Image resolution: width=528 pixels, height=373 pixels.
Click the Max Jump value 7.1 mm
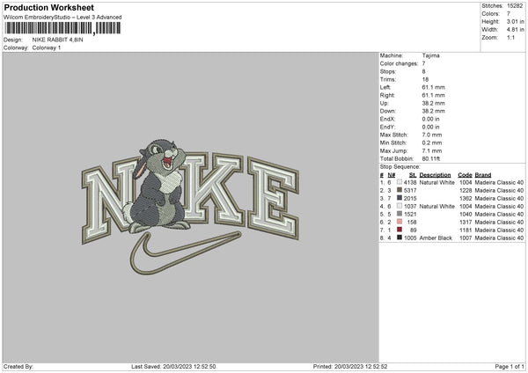point(432,151)
